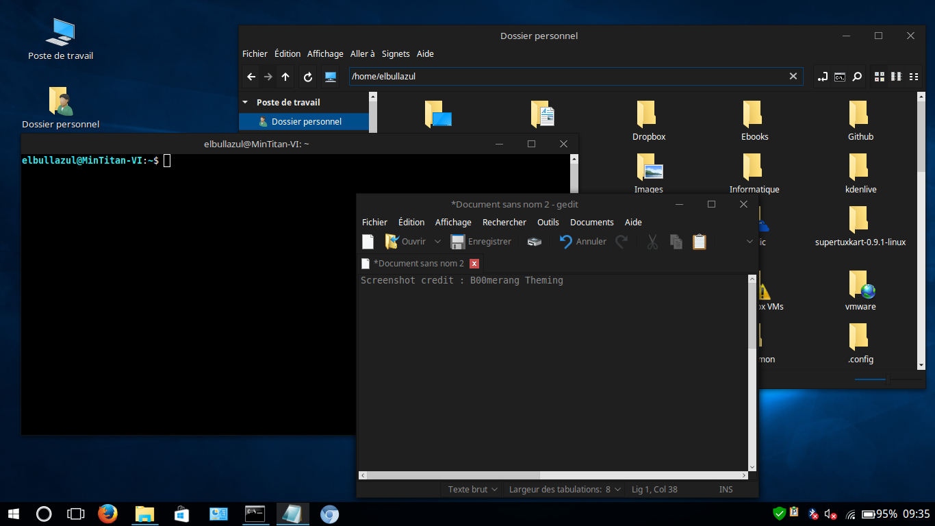
Task: Search for files in the file manager
Action: pos(858,77)
